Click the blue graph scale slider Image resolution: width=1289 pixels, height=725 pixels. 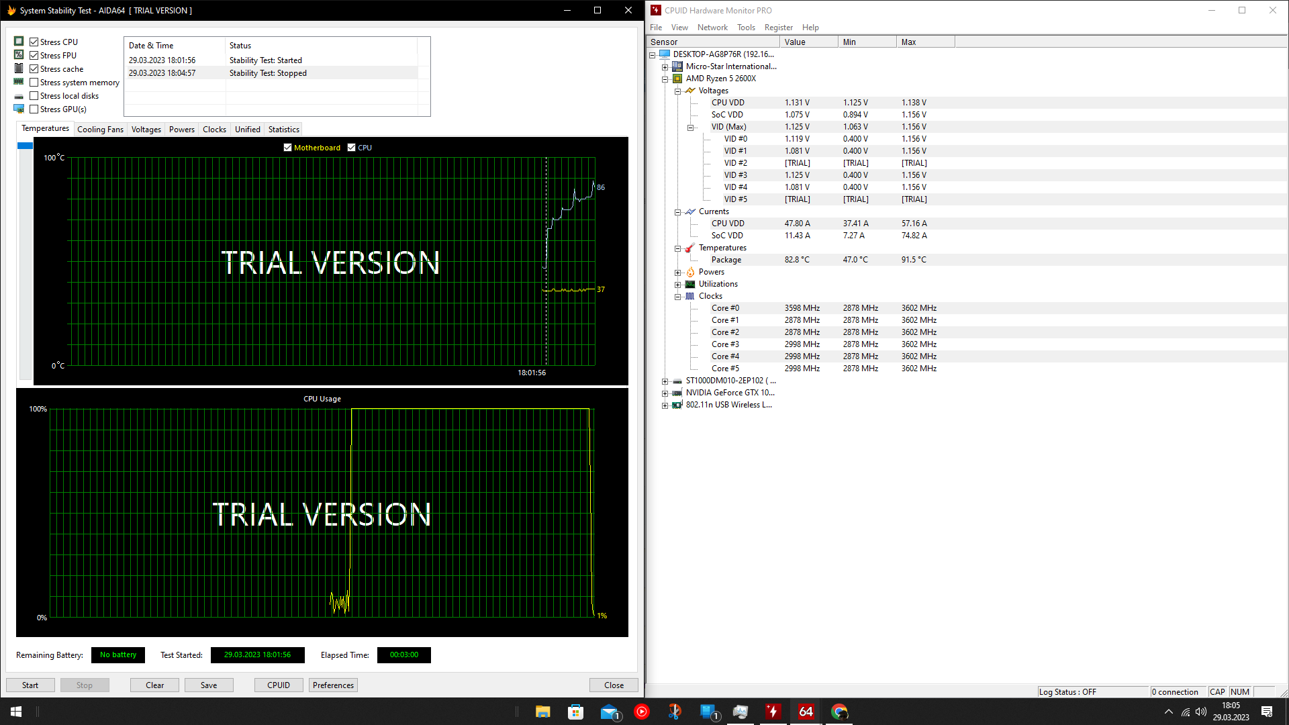coord(26,146)
